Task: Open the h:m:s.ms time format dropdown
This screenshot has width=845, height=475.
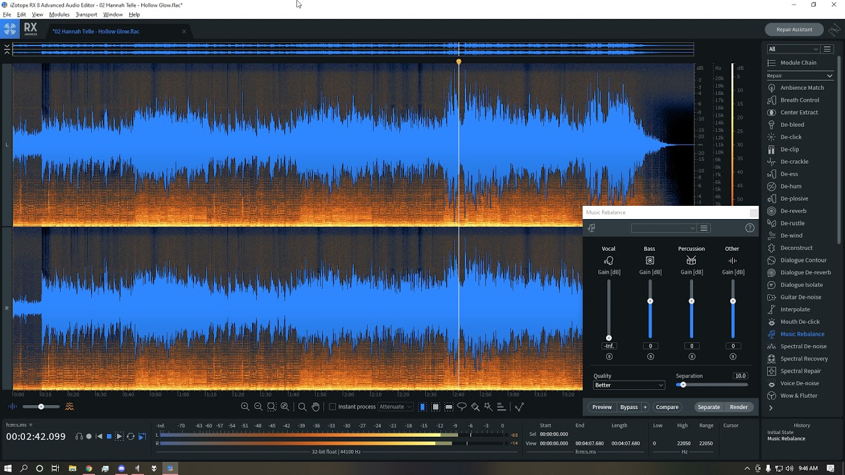Action: click(x=19, y=426)
